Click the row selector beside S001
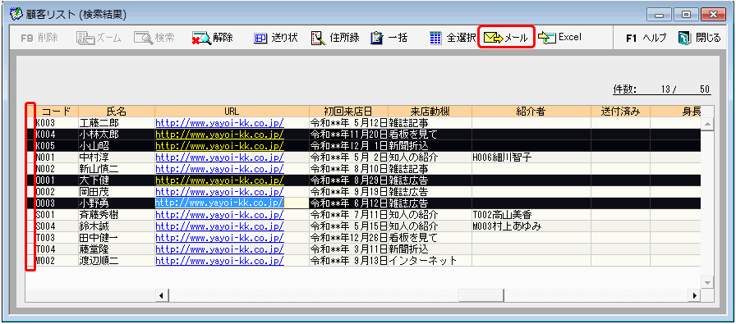This screenshot has height=324, width=736. (30, 215)
